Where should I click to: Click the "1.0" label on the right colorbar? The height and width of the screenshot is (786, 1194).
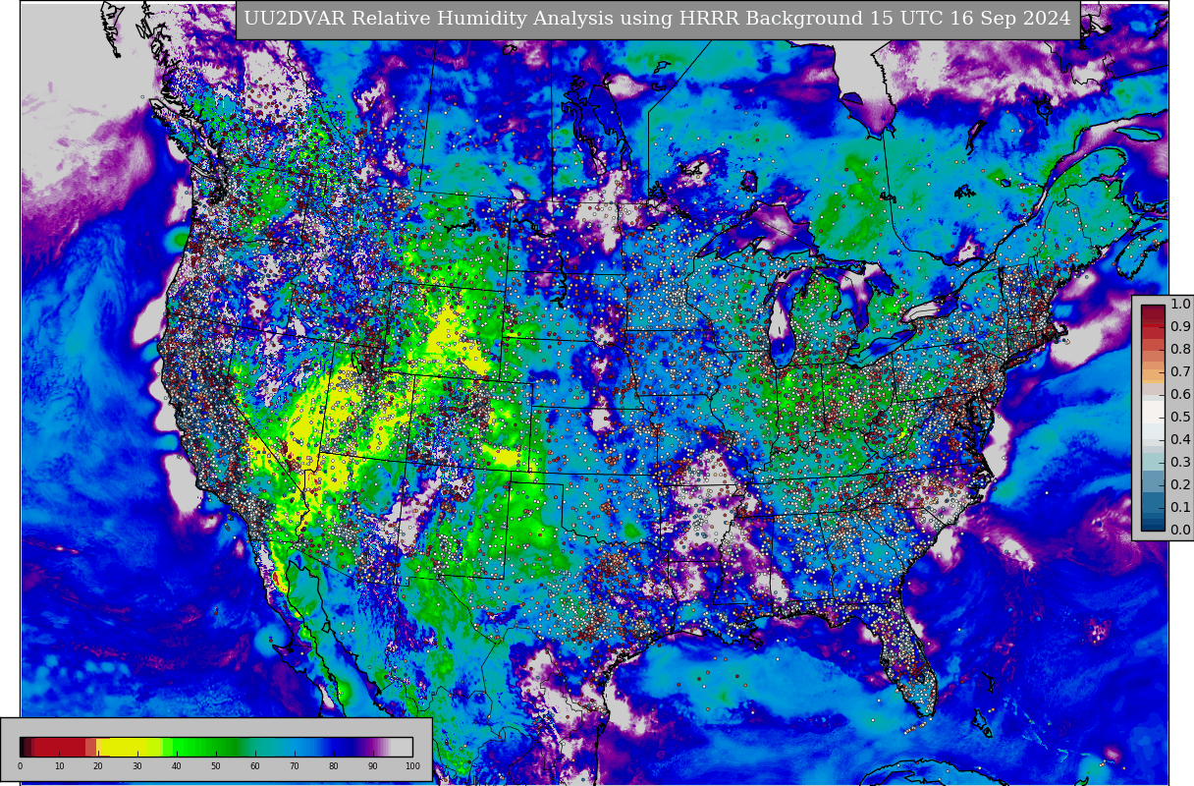point(1180,305)
